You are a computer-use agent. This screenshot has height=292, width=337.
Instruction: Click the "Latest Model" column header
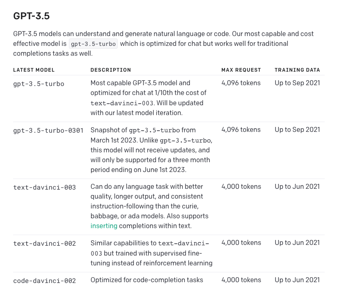pos(34,70)
